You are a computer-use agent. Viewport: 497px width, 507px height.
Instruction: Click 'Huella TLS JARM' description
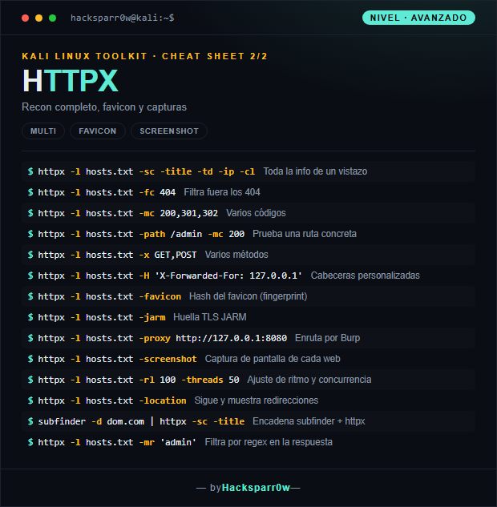(x=210, y=317)
